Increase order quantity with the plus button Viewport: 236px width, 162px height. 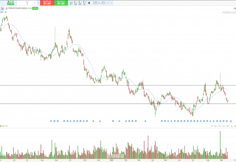pos(37,4)
